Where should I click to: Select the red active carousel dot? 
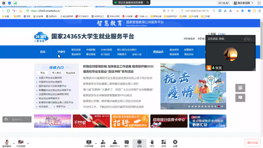tap(219, 106)
